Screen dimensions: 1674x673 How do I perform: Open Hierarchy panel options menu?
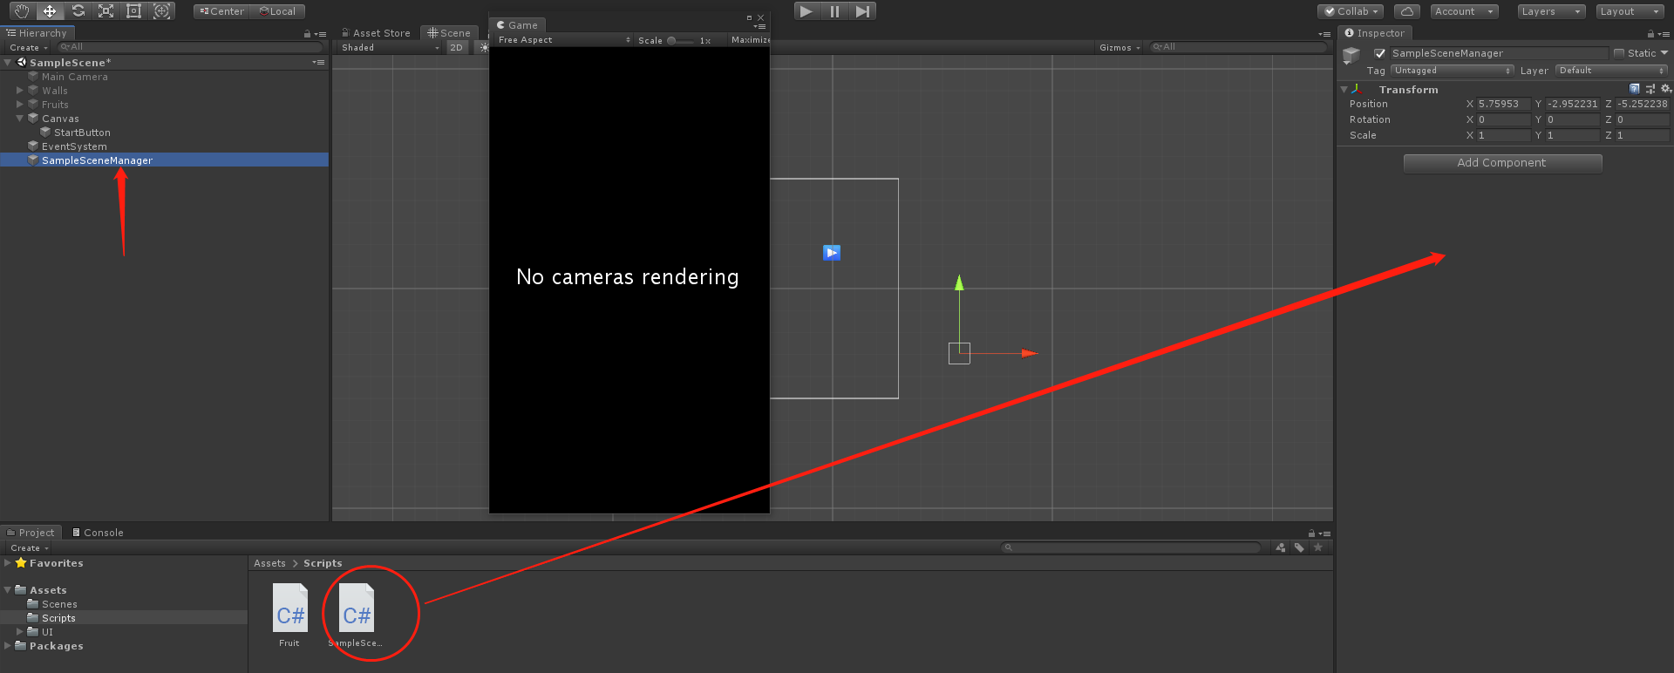[321, 34]
